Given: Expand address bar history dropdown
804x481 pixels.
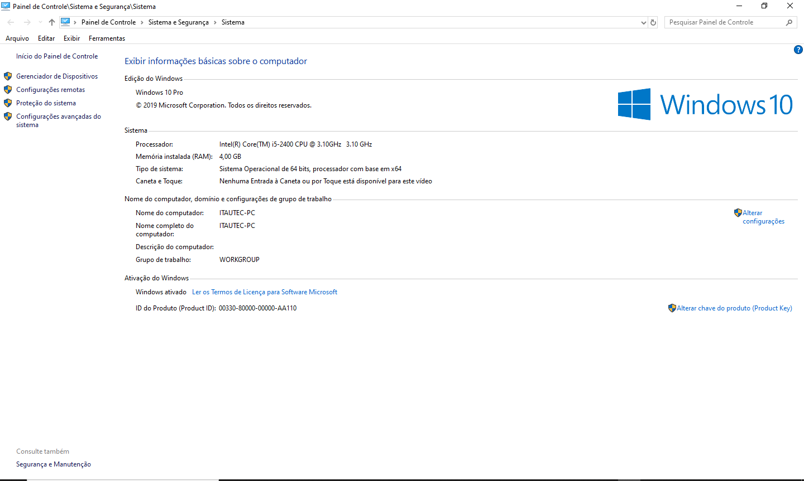Looking at the screenshot, I should click(644, 22).
